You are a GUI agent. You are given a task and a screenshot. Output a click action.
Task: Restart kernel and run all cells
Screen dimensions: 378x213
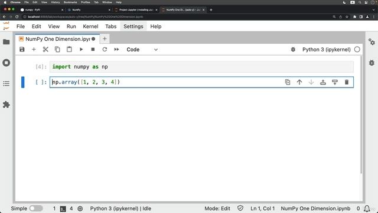pos(116,50)
